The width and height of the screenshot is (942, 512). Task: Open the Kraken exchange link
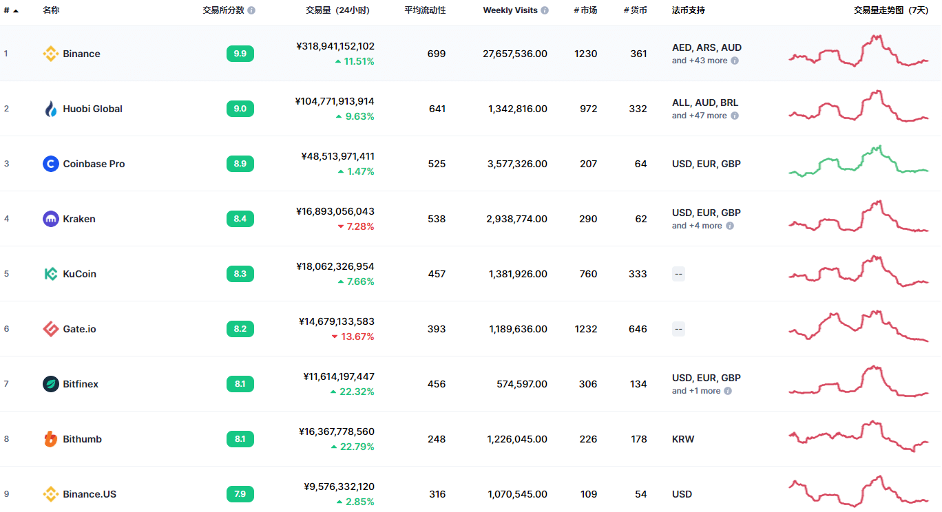(x=79, y=219)
